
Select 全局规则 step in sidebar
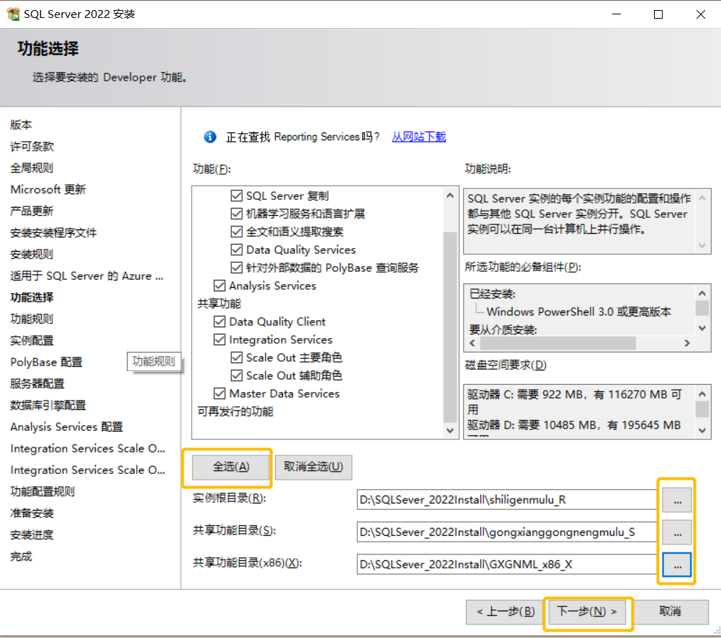point(32,168)
